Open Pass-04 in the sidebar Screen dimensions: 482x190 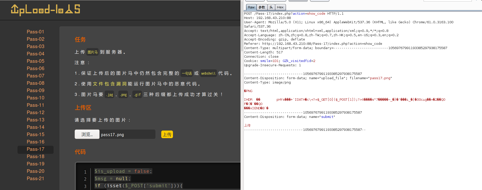point(36,54)
